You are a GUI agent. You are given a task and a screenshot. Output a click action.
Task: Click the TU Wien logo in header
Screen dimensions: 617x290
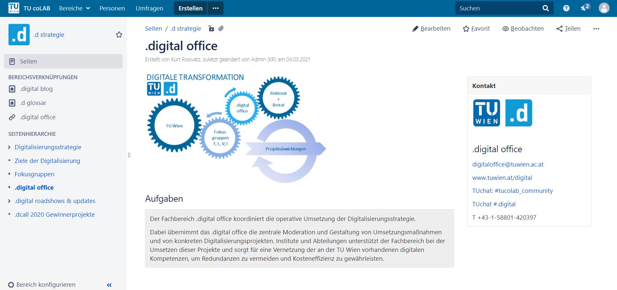pyautogui.click(x=14, y=8)
